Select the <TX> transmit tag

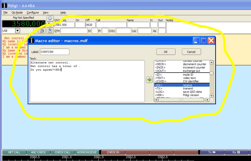tap(182, 88)
